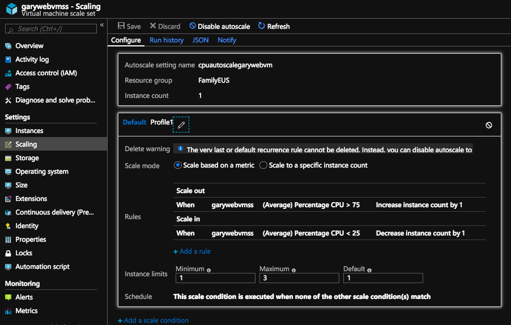Image resolution: width=511 pixels, height=325 pixels.
Task: Click the Identity key icon
Action: pyautogui.click(x=8, y=226)
